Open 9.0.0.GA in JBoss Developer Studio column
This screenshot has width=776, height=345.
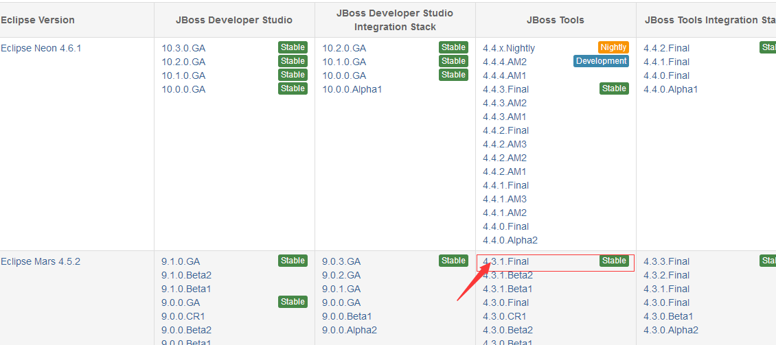[181, 302]
